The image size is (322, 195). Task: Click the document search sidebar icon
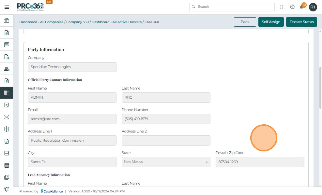tap(7, 57)
